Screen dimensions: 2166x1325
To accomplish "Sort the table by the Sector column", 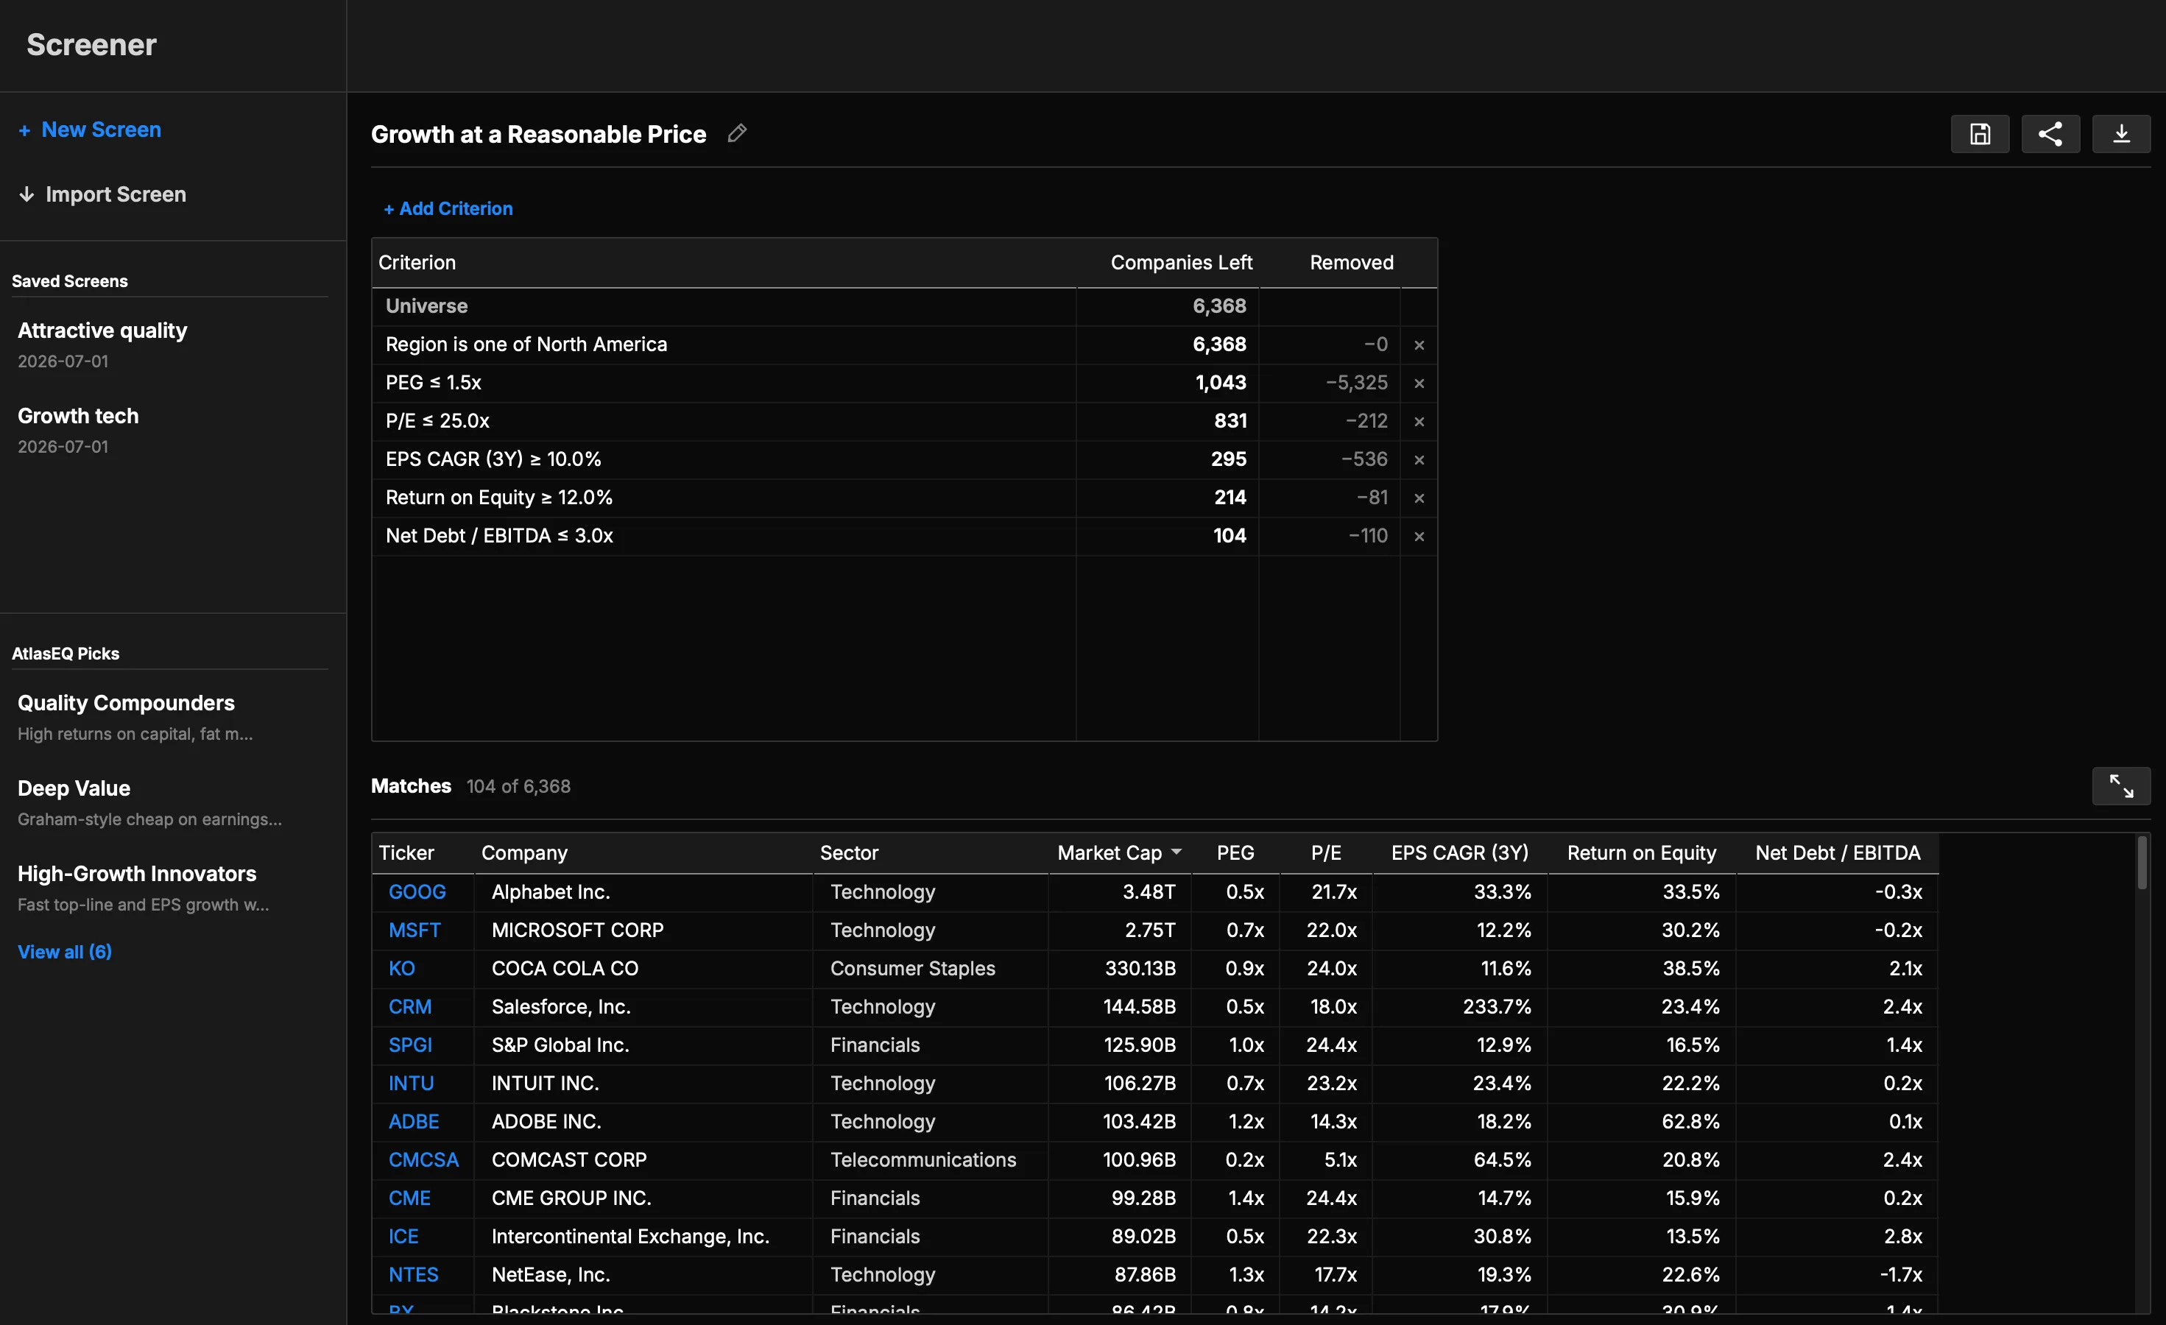I will click(848, 853).
